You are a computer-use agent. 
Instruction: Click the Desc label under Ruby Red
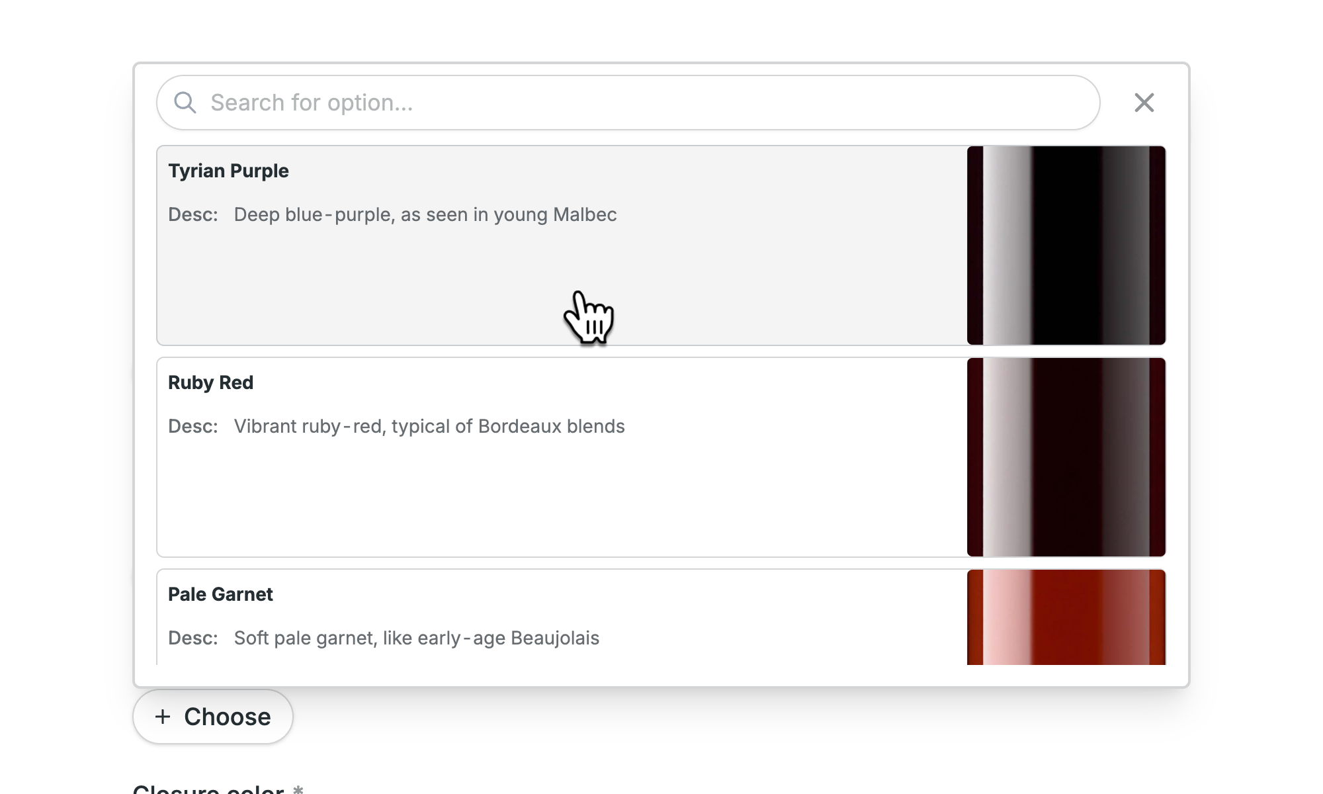click(x=193, y=426)
